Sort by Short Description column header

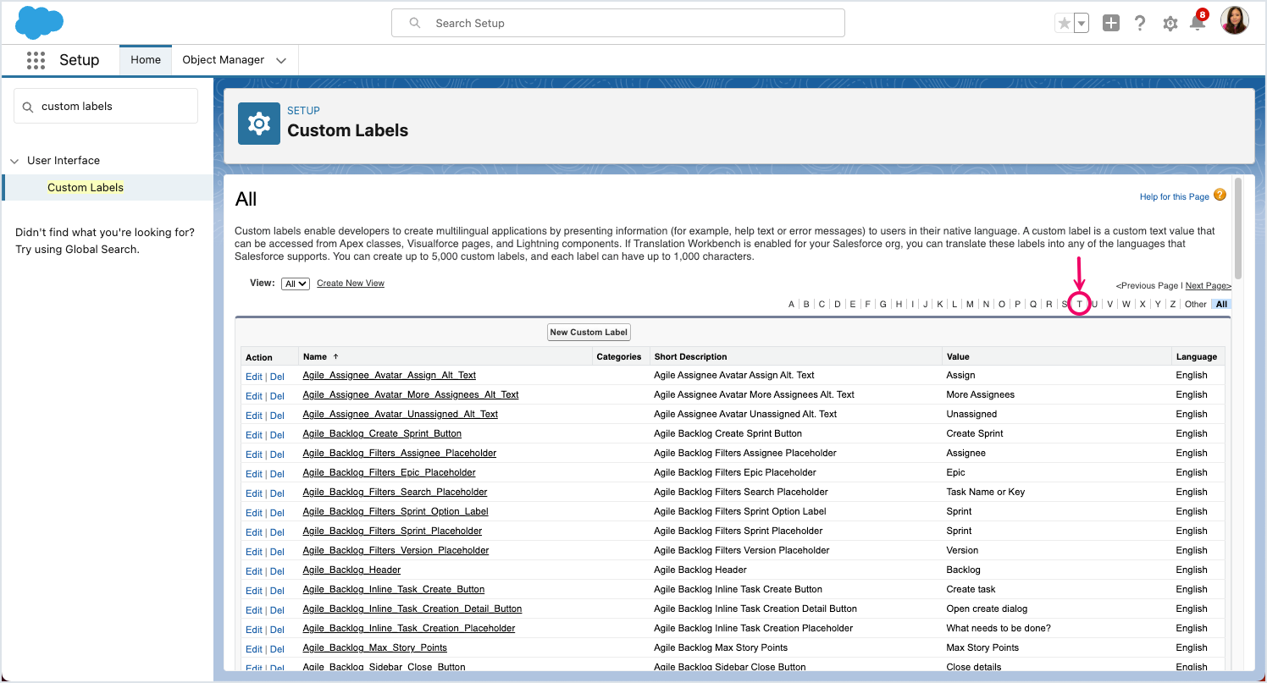pos(690,357)
